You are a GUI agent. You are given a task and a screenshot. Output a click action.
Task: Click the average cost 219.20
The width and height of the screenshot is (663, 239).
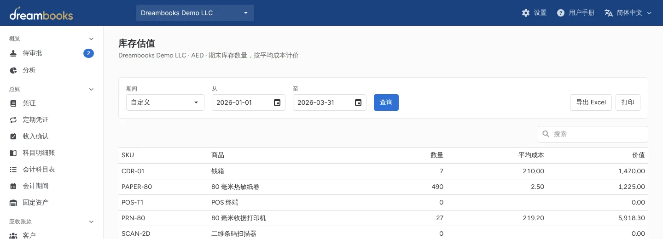coord(534,218)
